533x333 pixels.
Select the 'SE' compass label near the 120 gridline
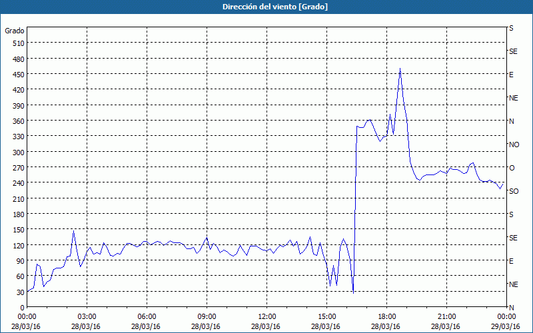[513, 238]
